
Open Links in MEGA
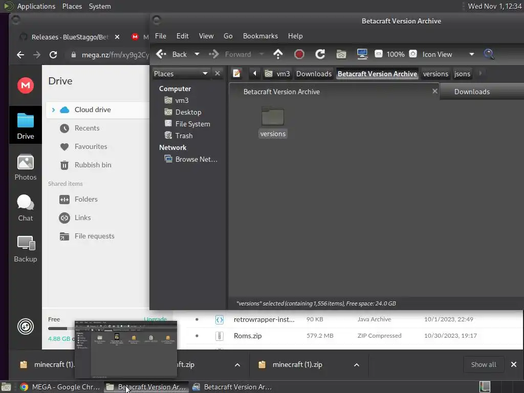tap(82, 217)
